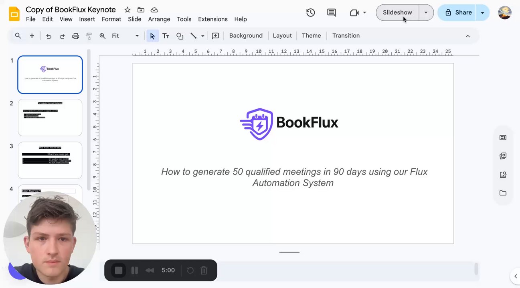Pause the screen recording
Image resolution: width=520 pixels, height=288 pixels.
click(134, 270)
